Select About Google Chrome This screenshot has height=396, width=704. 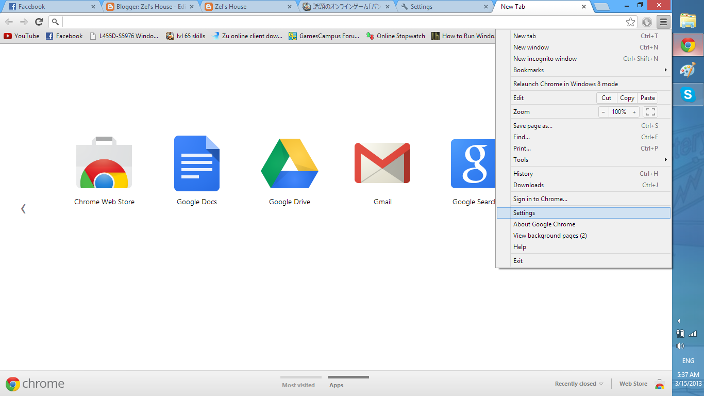[584, 224]
